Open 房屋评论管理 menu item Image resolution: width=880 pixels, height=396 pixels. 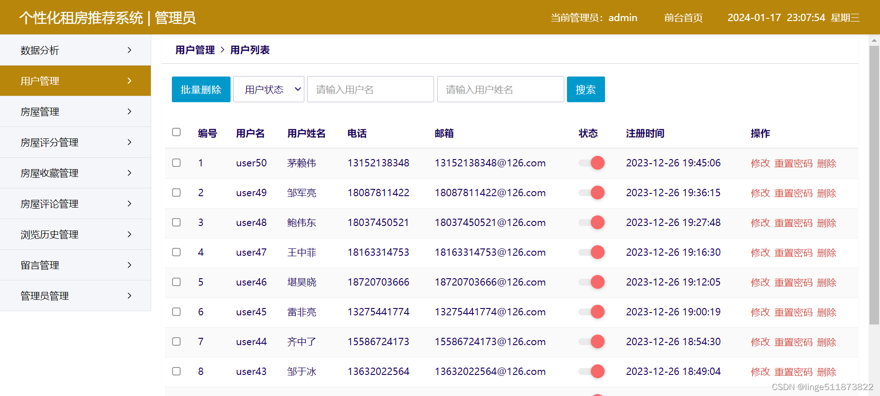pos(75,203)
